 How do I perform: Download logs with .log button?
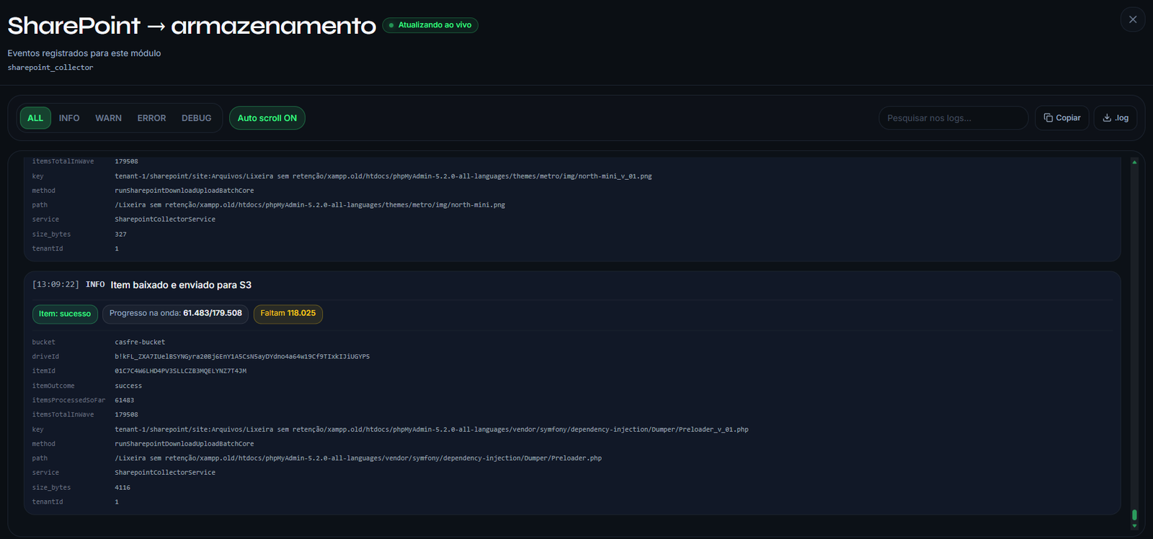tap(1116, 118)
